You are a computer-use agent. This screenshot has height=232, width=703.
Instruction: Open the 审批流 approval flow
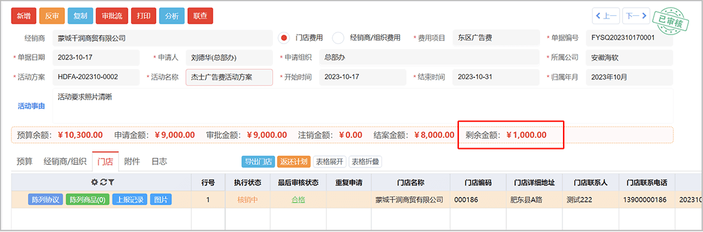112,16
